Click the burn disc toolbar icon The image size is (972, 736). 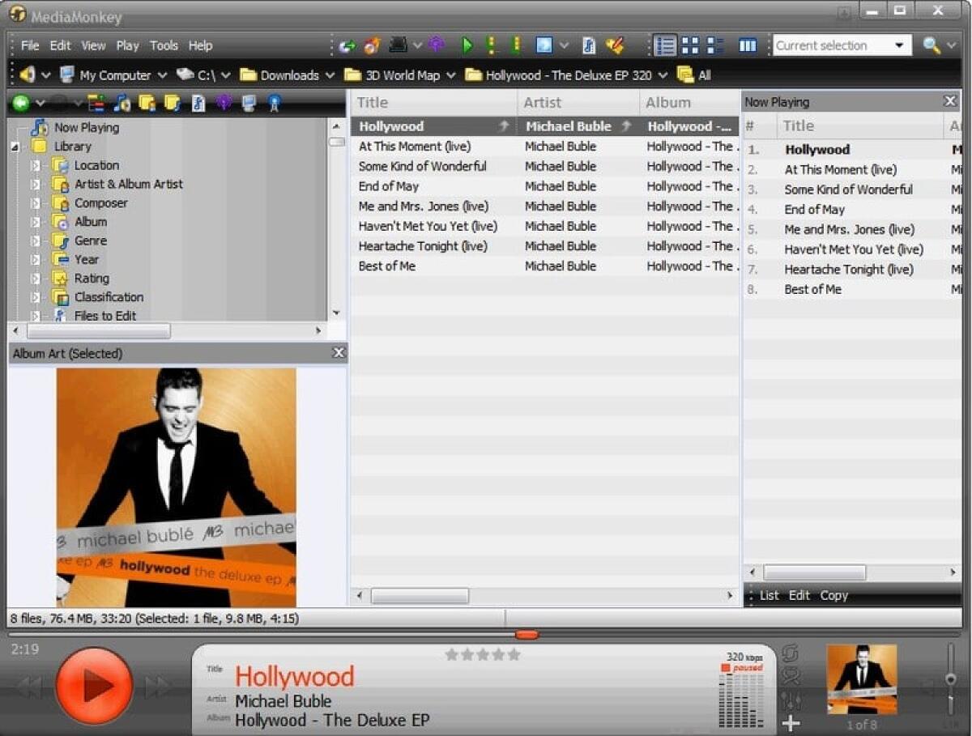click(371, 45)
